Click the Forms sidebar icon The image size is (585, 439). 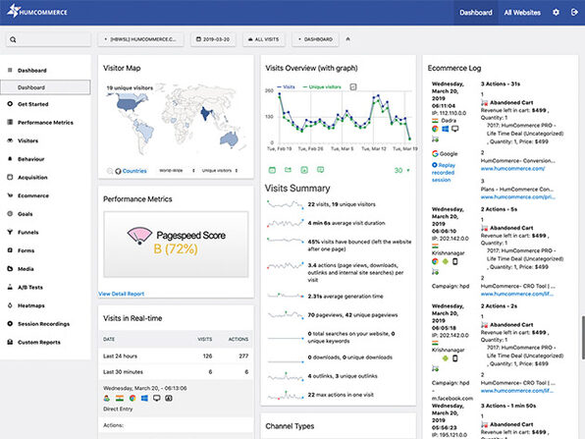click(x=10, y=250)
